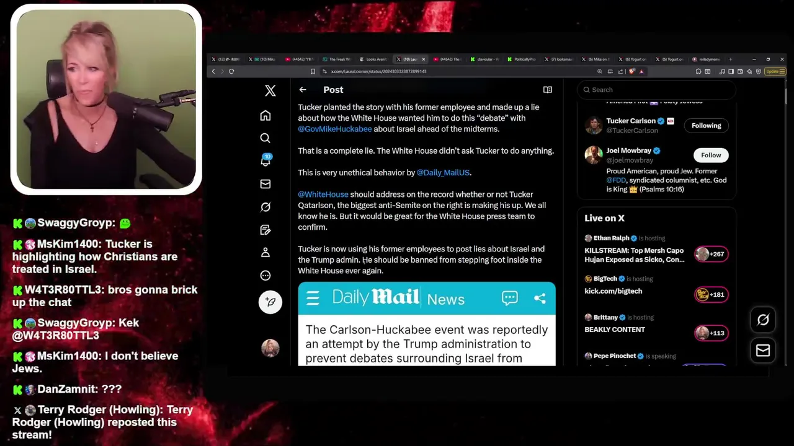Viewport: 794px width, 446px height.
Task: Open Profile person icon in X sidebar
Action: [x=265, y=253]
